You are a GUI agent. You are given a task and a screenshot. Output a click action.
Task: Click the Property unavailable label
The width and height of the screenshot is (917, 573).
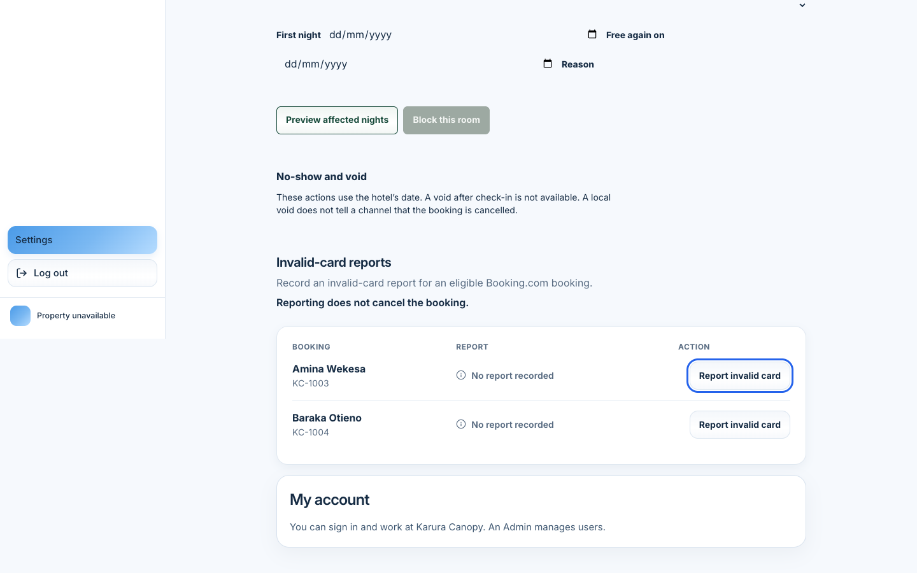click(76, 316)
